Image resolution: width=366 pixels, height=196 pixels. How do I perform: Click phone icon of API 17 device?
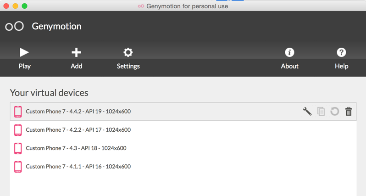click(18, 130)
